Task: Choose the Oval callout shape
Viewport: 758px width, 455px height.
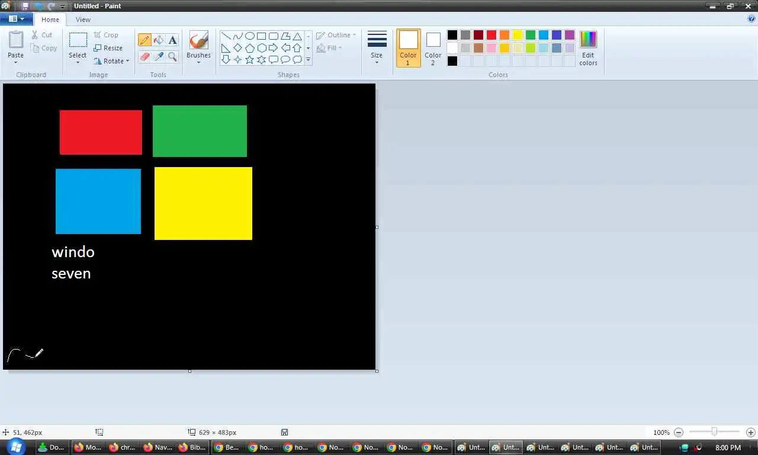Action: click(285, 60)
